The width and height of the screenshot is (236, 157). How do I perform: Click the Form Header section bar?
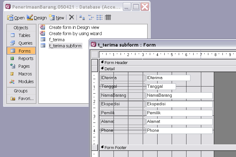click(168, 62)
